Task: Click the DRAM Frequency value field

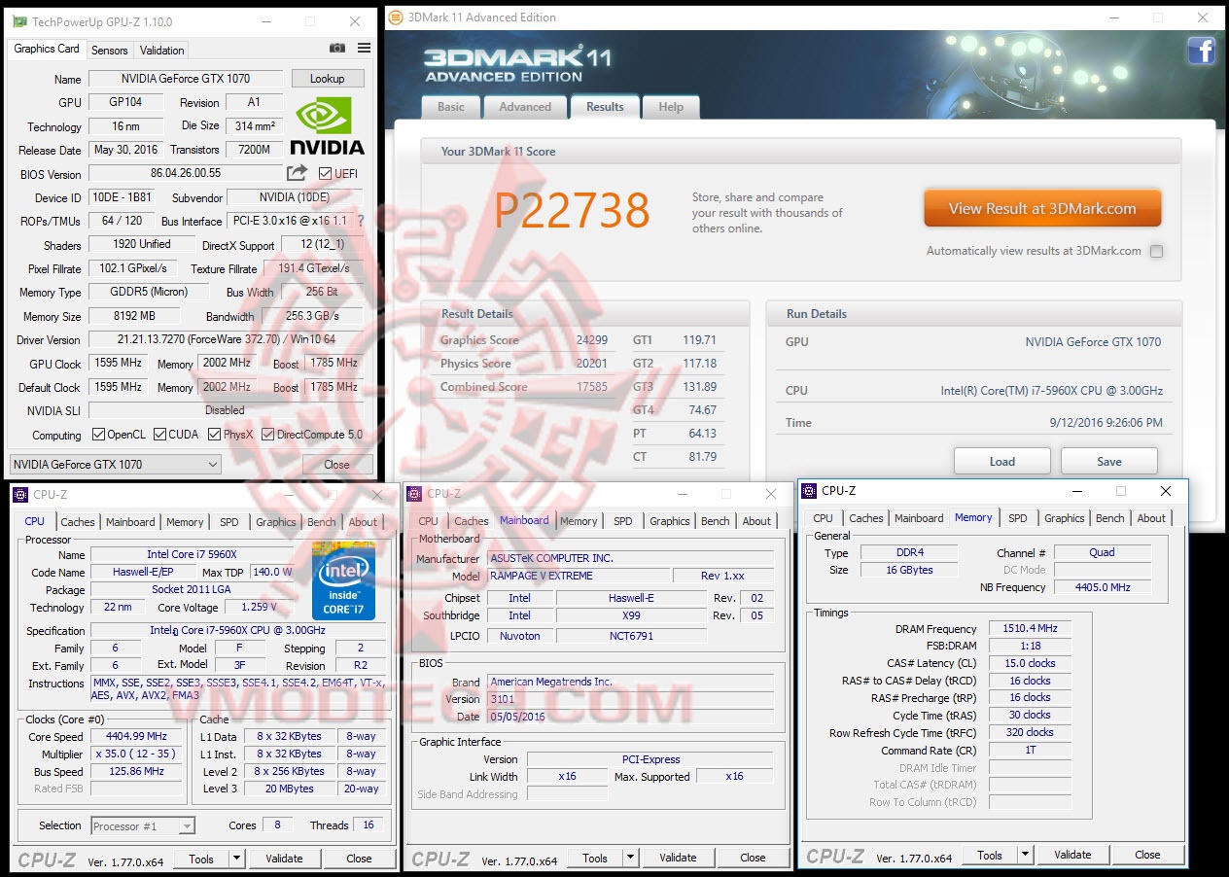Action: coord(1030,629)
